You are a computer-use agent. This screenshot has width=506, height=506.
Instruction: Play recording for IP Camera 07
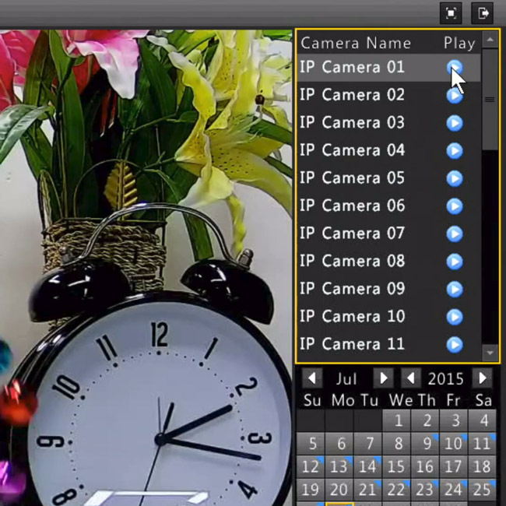pos(455,234)
